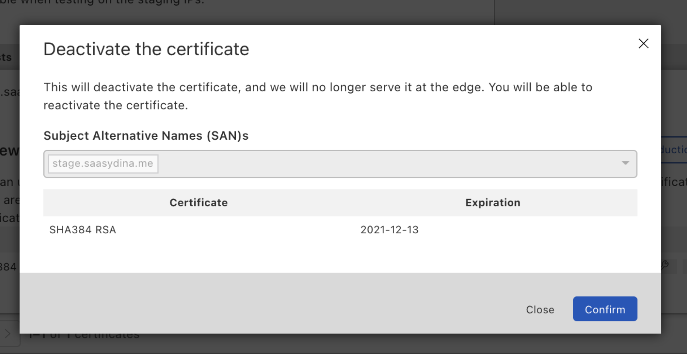
Task: Expand the SAN dropdown arrow
Action: (625, 163)
